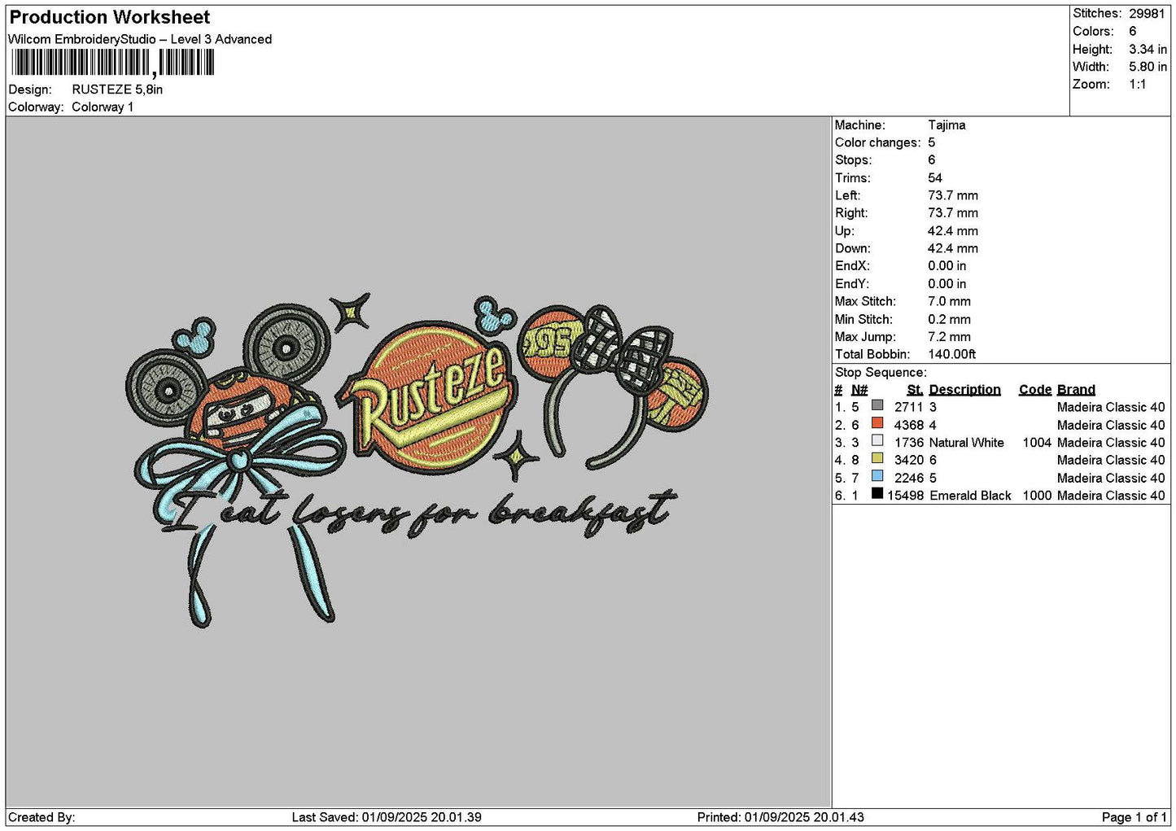This screenshot has width=1176, height=831.
Task: Click the 'Code' column header
Action: pyautogui.click(x=1034, y=390)
